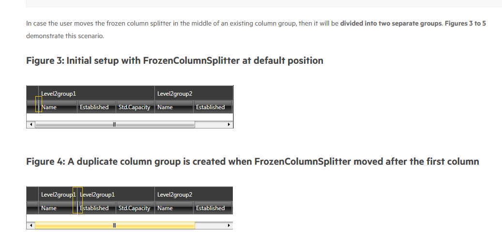Viewport: 502px width, 242px height.
Task: Click the moved frozen column splitter in Figure 4
Action: pos(77,200)
